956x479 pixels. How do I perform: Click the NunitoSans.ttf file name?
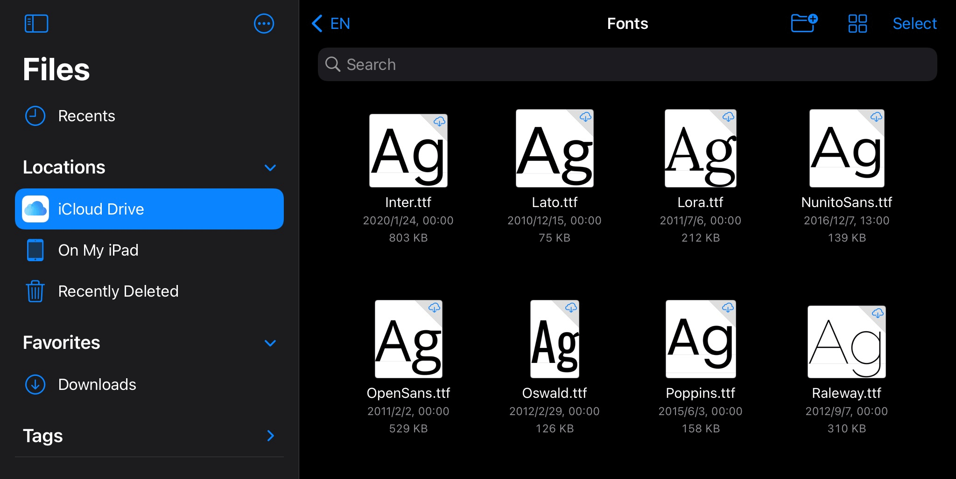pos(847,202)
